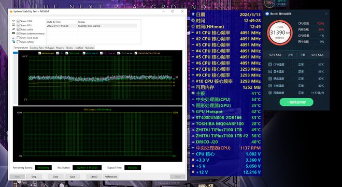Click the drive icon beside ST4000VN008-2DR166 row
The height and width of the screenshot is (187, 342).
click(x=193, y=118)
